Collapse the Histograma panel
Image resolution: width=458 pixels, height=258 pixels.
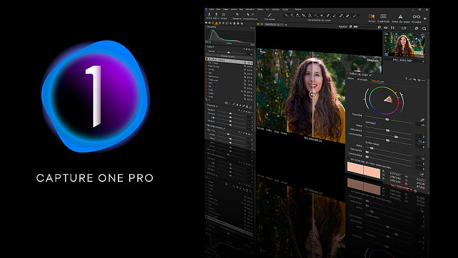207,27
